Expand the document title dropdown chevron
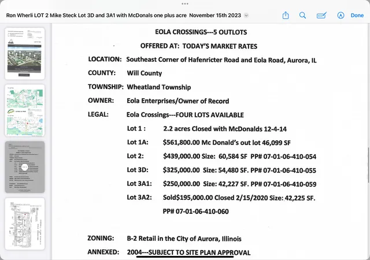Screen dimensions: 370x260 click(x=246, y=16)
